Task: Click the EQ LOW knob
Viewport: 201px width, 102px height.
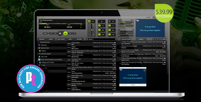Action: point(99,35)
